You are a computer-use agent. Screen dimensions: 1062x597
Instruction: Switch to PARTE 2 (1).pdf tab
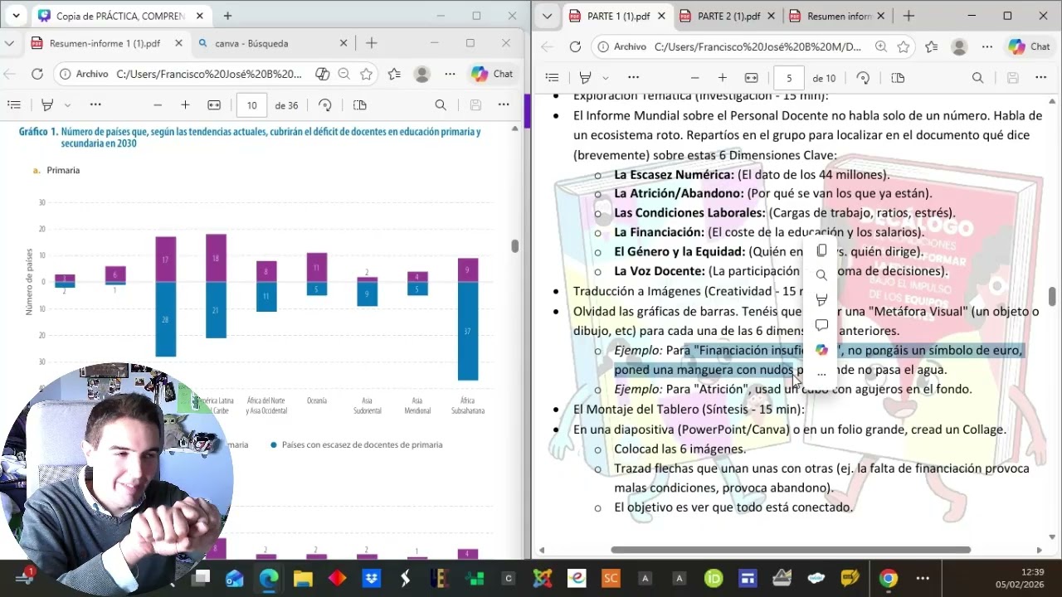pyautogui.click(x=728, y=16)
